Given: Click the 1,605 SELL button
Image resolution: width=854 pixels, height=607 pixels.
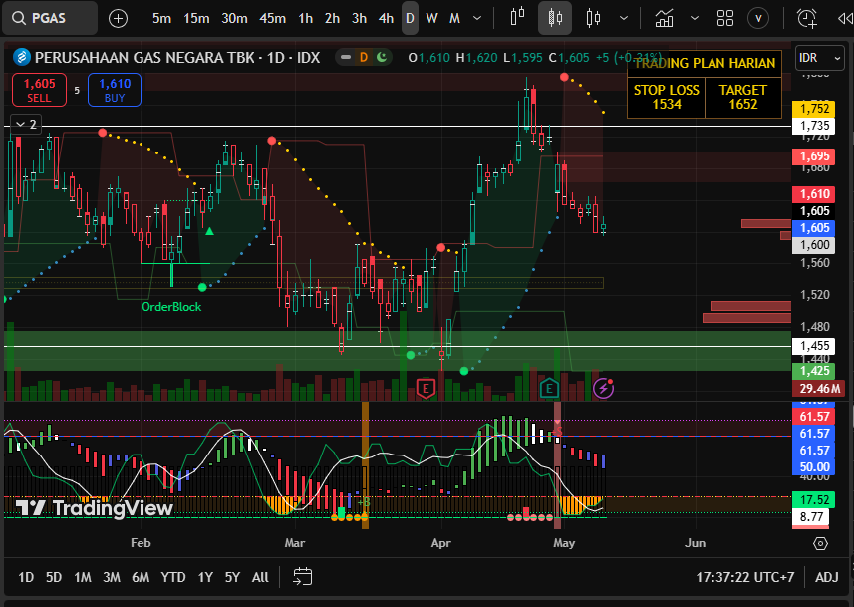Looking at the screenshot, I should click(x=39, y=90).
